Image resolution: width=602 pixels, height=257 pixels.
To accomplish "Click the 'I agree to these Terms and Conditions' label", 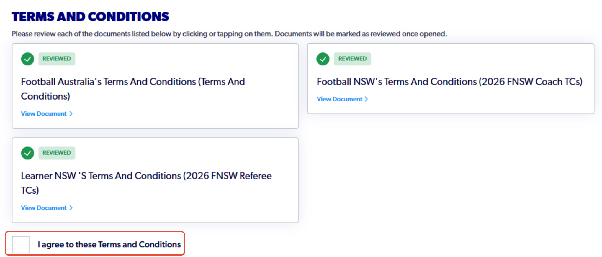I will coord(109,244).
